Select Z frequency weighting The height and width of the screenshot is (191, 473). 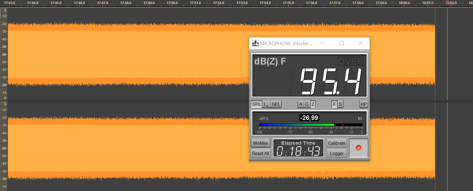point(313,104)
